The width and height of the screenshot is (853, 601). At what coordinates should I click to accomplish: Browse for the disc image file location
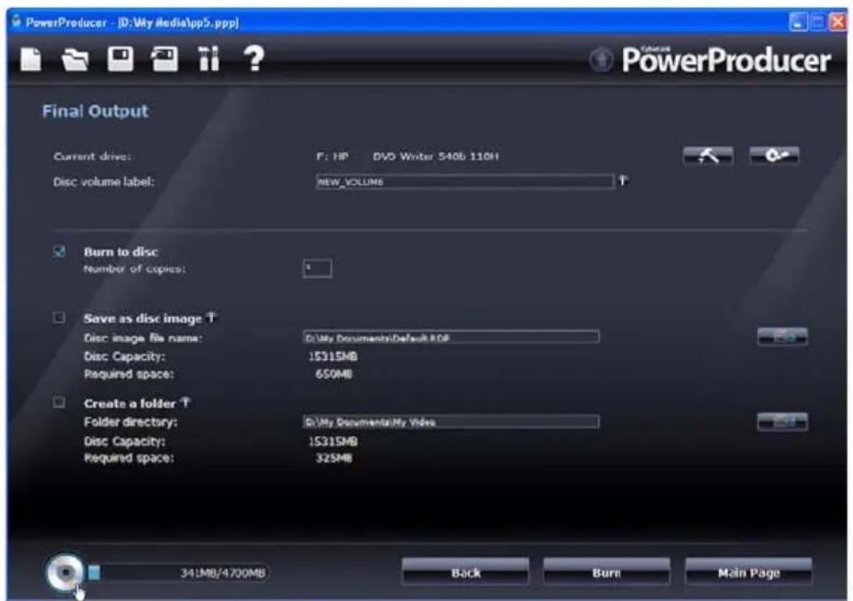coord(782,337)
